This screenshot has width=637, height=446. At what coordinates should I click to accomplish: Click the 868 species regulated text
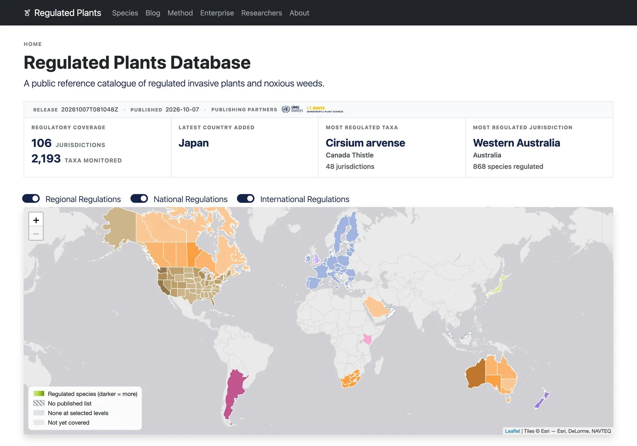click(508, 166)
